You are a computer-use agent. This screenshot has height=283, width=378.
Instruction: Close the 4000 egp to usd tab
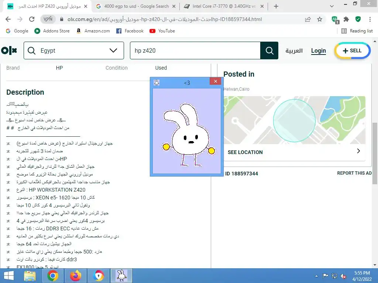pyautogui.click(x=174, y=7)
